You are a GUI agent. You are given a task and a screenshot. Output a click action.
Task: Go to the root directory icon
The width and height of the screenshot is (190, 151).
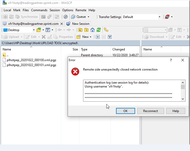click(x=86, y=30)
